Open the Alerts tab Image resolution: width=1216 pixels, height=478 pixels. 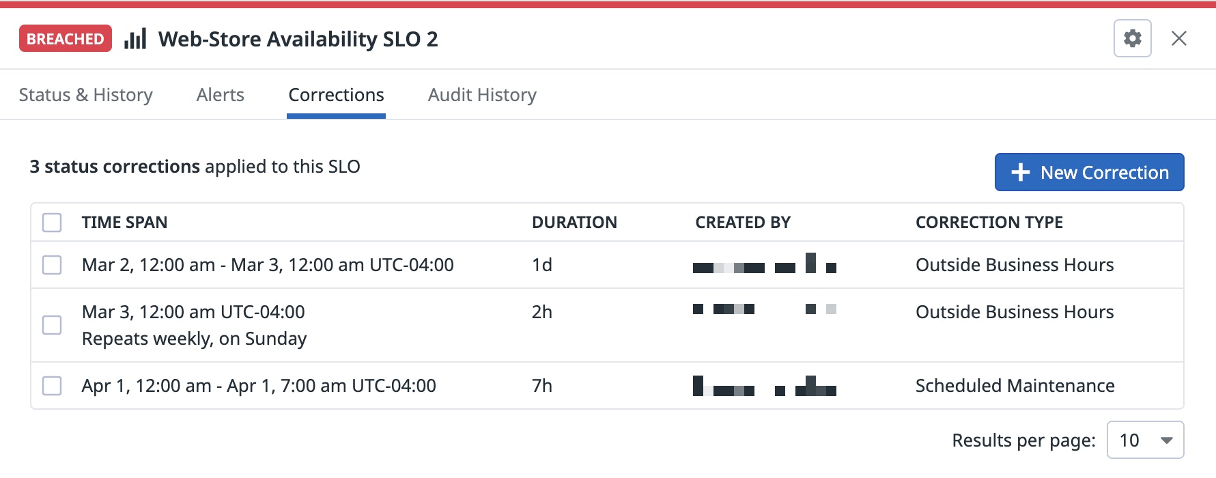[220, 95]
